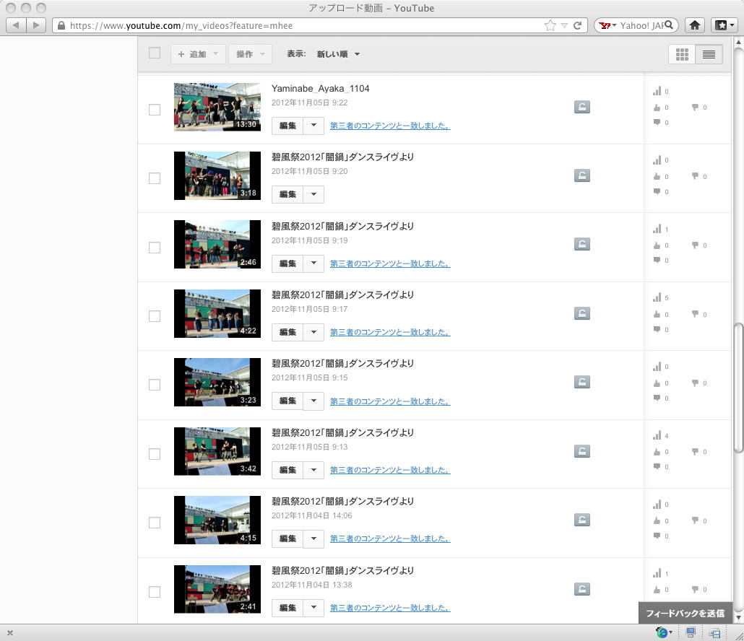The width and height of the screenshot is (744, 641).
Task: Click privacy lock icon for 13:38 video
Action: [581, 589]
